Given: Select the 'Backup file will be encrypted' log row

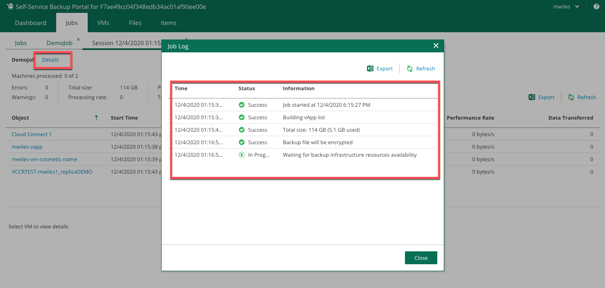Looking at the screenshot, I should (317, 142).
